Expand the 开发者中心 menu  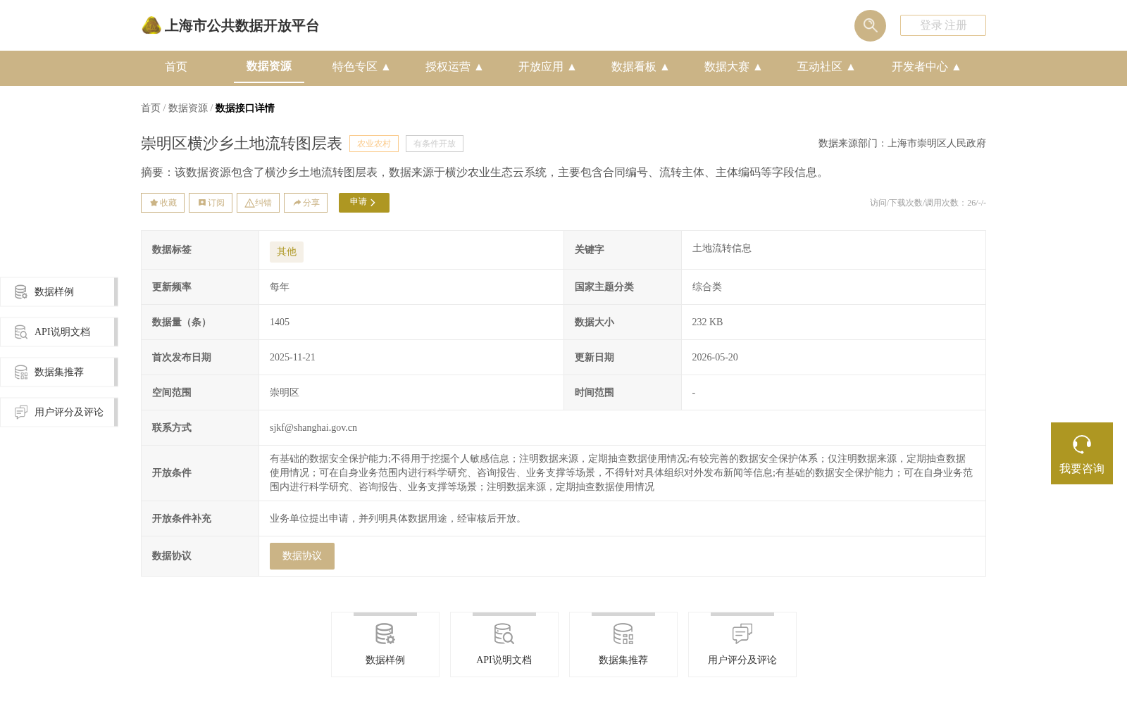point(926,67)
